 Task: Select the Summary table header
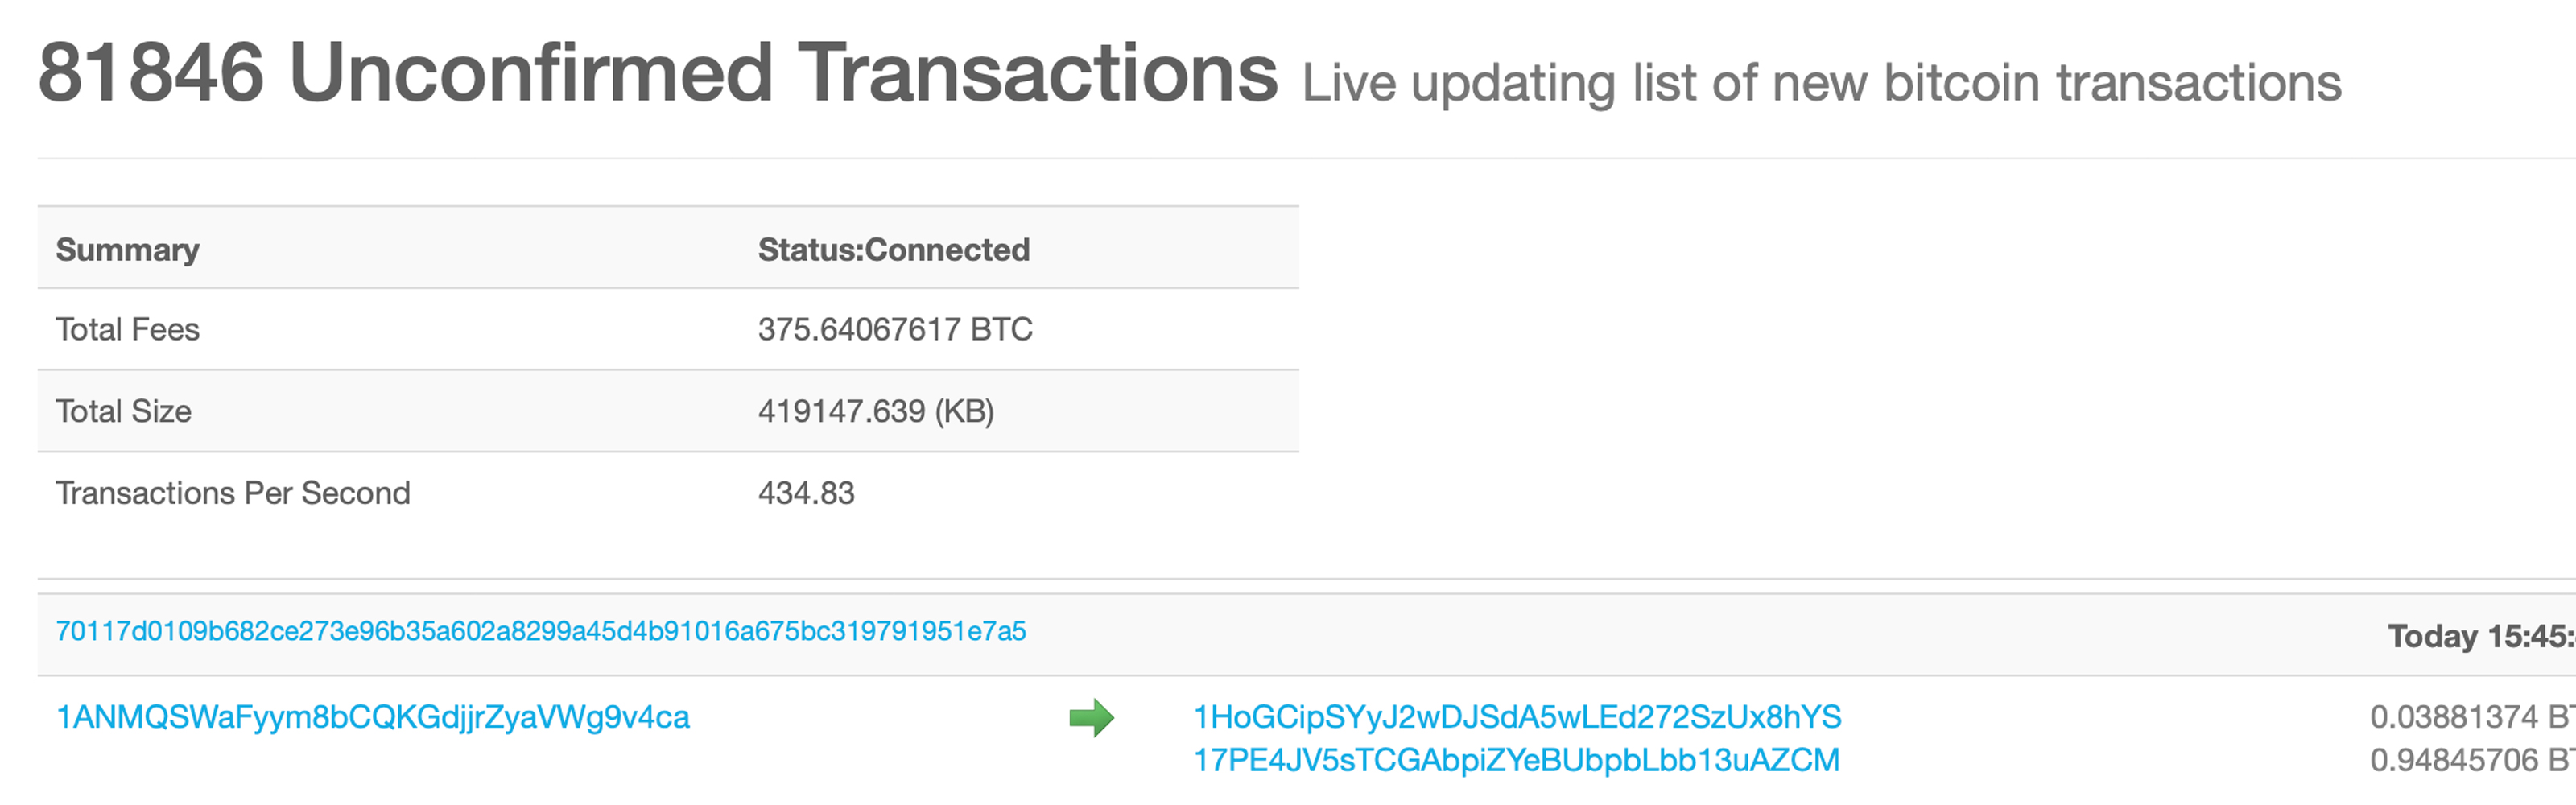click(x=127, y=249)
